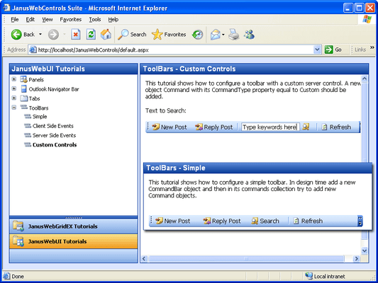Click the Print icon
Screen dimensions: 378x283
pos(233,35)
